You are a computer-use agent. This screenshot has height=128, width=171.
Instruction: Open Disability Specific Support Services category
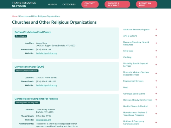tap(136, 65)
